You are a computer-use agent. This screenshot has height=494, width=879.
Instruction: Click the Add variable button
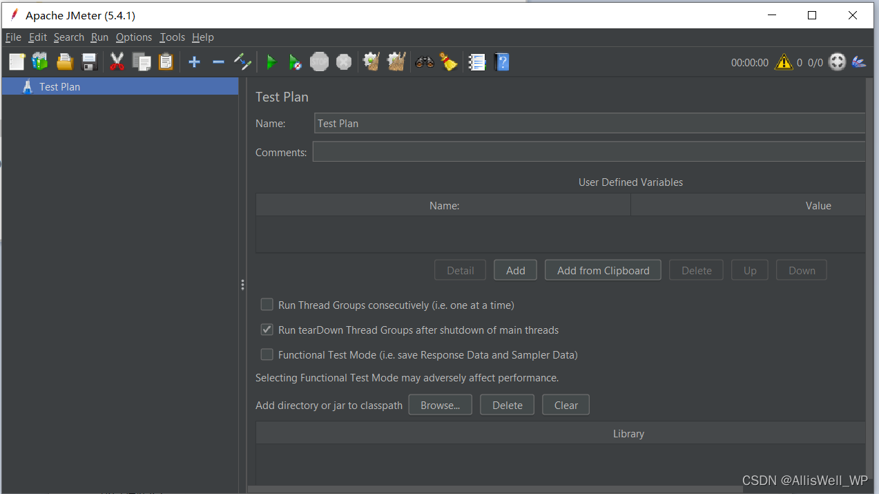pos(516,271)
